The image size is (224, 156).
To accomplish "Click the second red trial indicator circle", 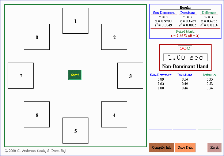I will pyautogui.click(x=185, y=48).
